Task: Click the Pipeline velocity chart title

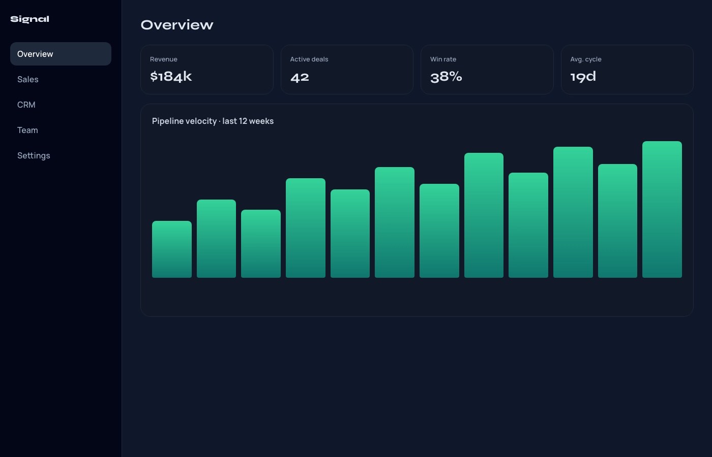Action: 213,121
